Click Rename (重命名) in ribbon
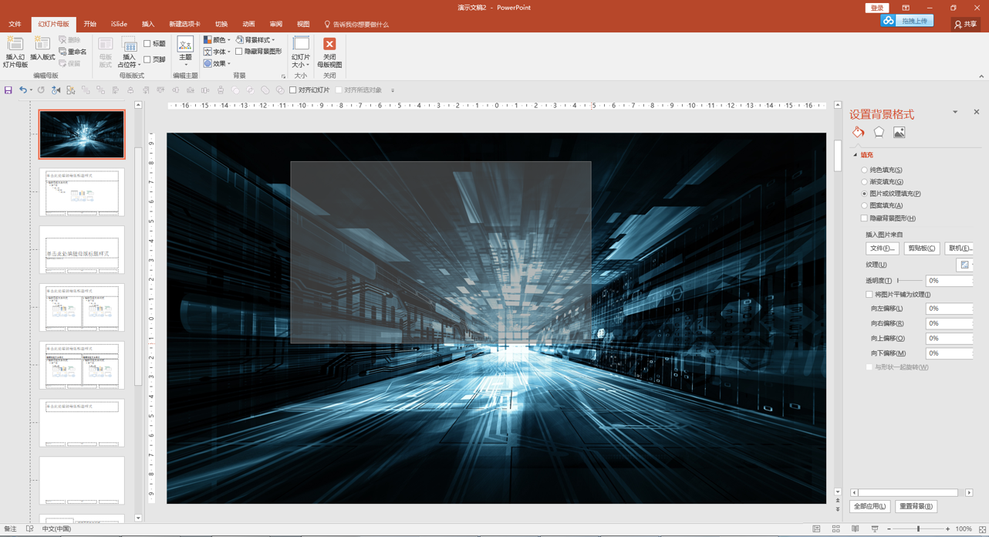 (x=73, y=52)
